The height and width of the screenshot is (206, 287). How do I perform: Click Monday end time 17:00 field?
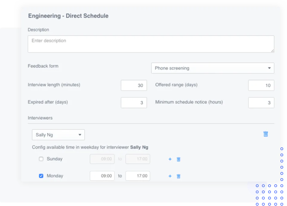[138, 176]
